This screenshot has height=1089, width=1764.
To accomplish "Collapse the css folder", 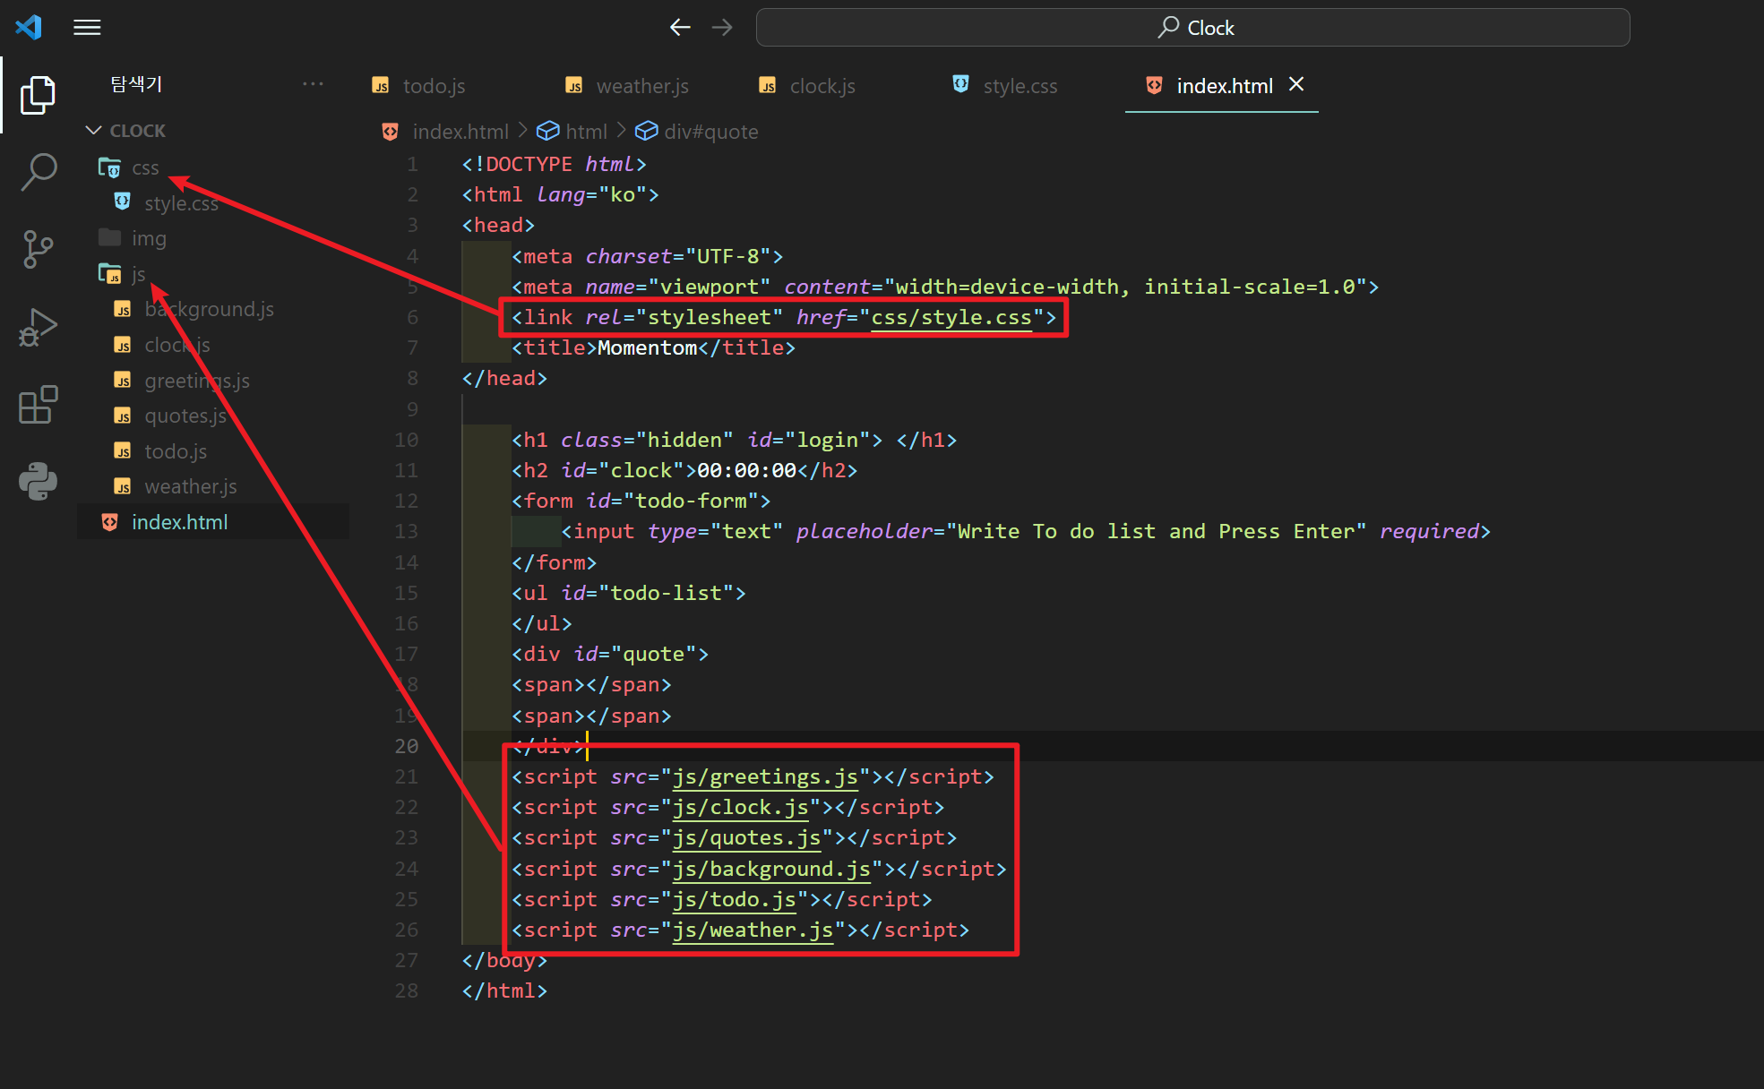I will (144, 168).
